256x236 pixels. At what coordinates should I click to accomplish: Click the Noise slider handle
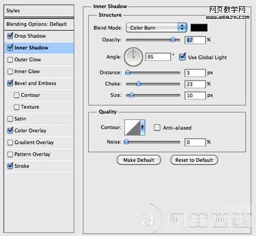[126, 142]
